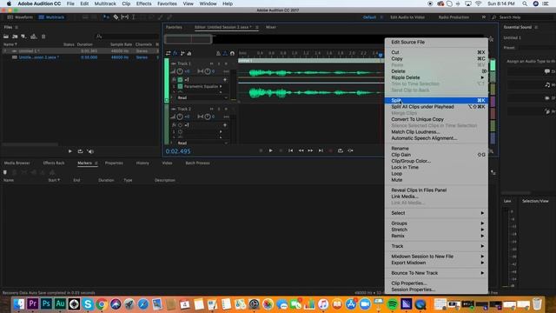Viewport: 556px width, 313px height.
Task: Move playhead to previous in transport
Action: pyautogui.click(x=291, y=150)
